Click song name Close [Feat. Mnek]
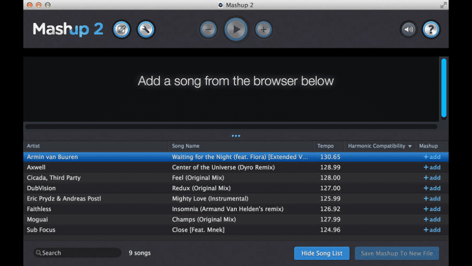 (198, 230)
